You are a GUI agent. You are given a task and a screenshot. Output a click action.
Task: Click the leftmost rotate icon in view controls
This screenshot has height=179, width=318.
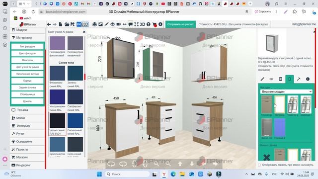[111, 164]
